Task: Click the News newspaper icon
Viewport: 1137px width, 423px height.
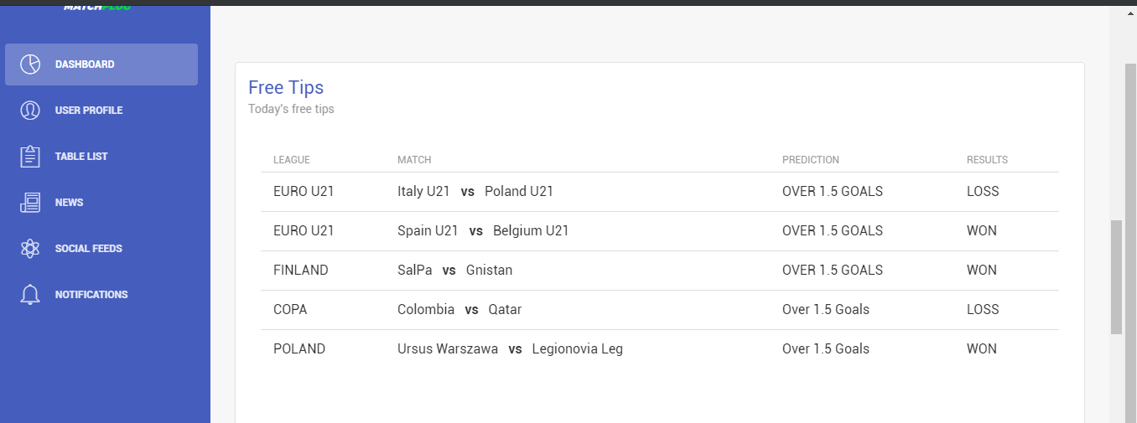Action: click(x=30, y=203)
